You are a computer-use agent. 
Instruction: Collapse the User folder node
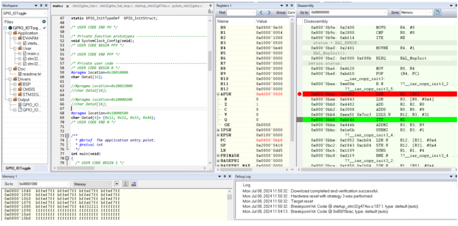click(15, 48)
